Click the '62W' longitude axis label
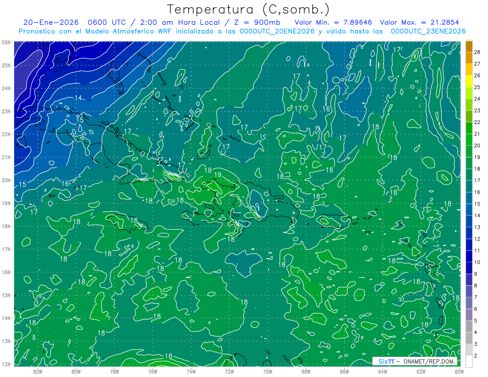Screen dimensions: 488x377 click(x=421, y=371)
